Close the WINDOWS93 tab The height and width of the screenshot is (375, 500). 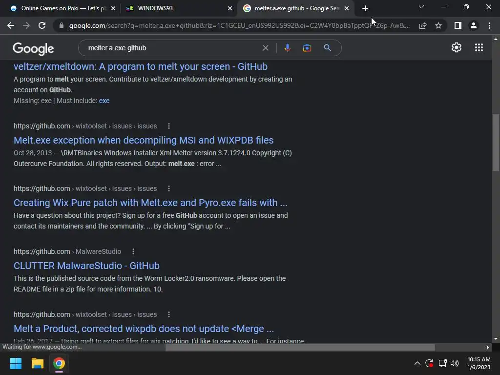pos(230,8)
